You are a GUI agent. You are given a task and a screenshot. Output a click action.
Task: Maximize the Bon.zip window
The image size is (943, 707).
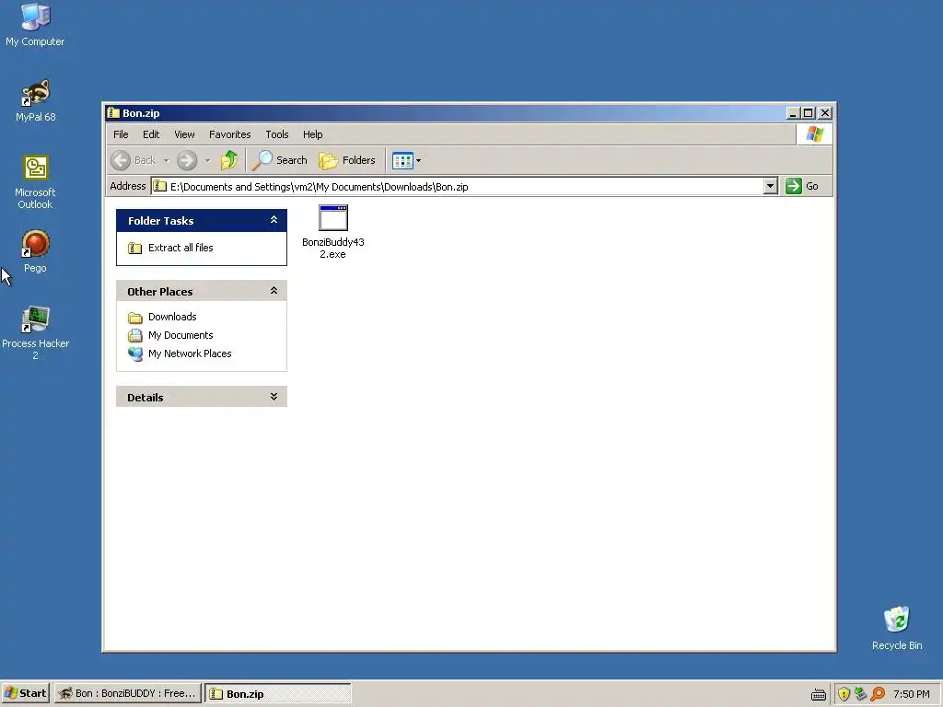point(809,113)
